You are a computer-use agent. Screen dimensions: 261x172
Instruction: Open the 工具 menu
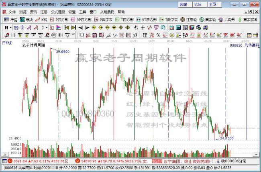pyautogui.click(x=82, y=12)
